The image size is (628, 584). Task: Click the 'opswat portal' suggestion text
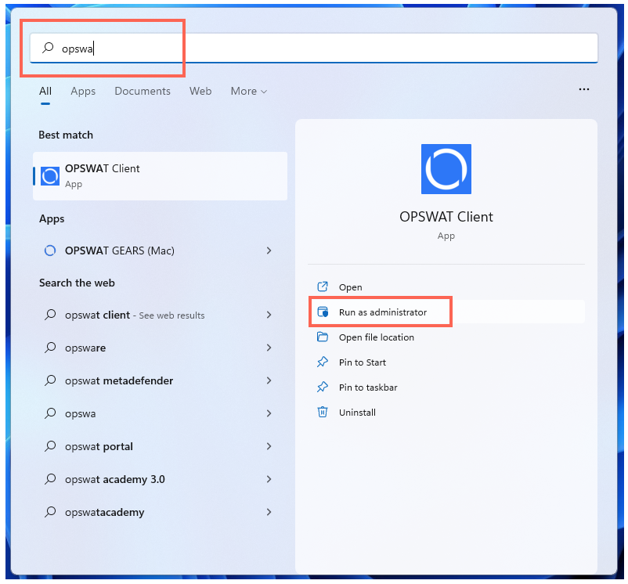[x=99, y=446]
